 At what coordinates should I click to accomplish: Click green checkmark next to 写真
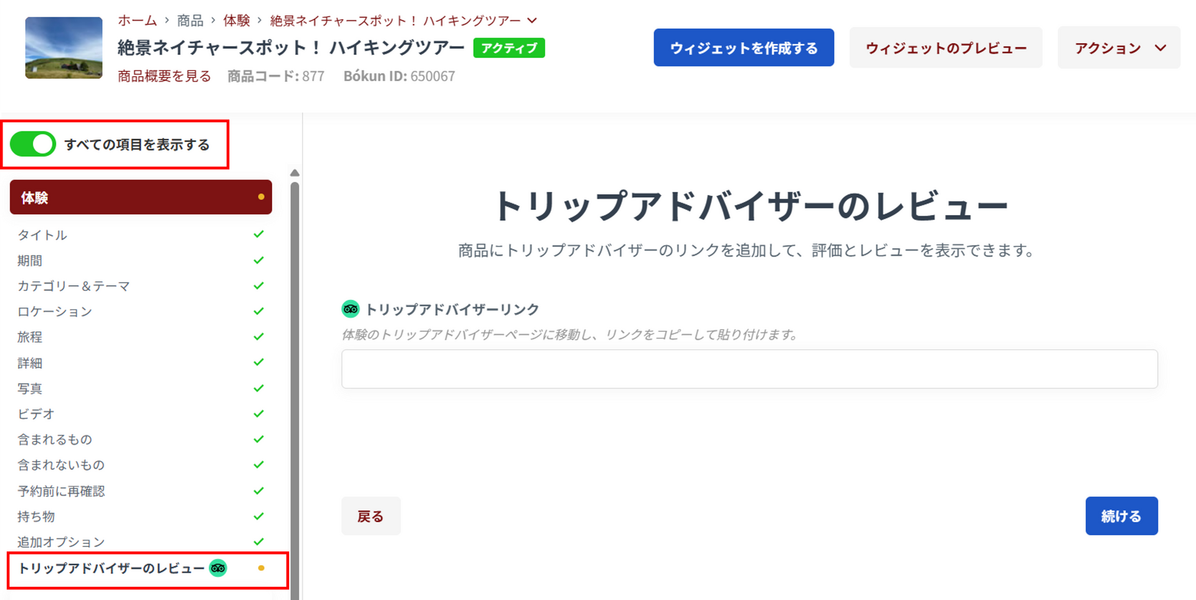point(259,388)
